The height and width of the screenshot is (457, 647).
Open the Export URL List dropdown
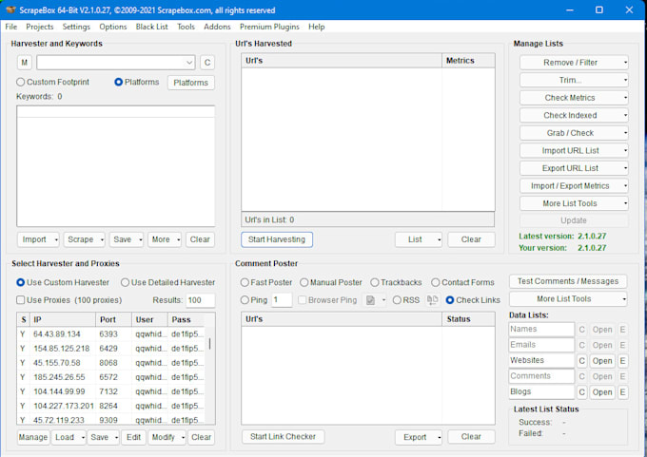[x=625, y=168]
